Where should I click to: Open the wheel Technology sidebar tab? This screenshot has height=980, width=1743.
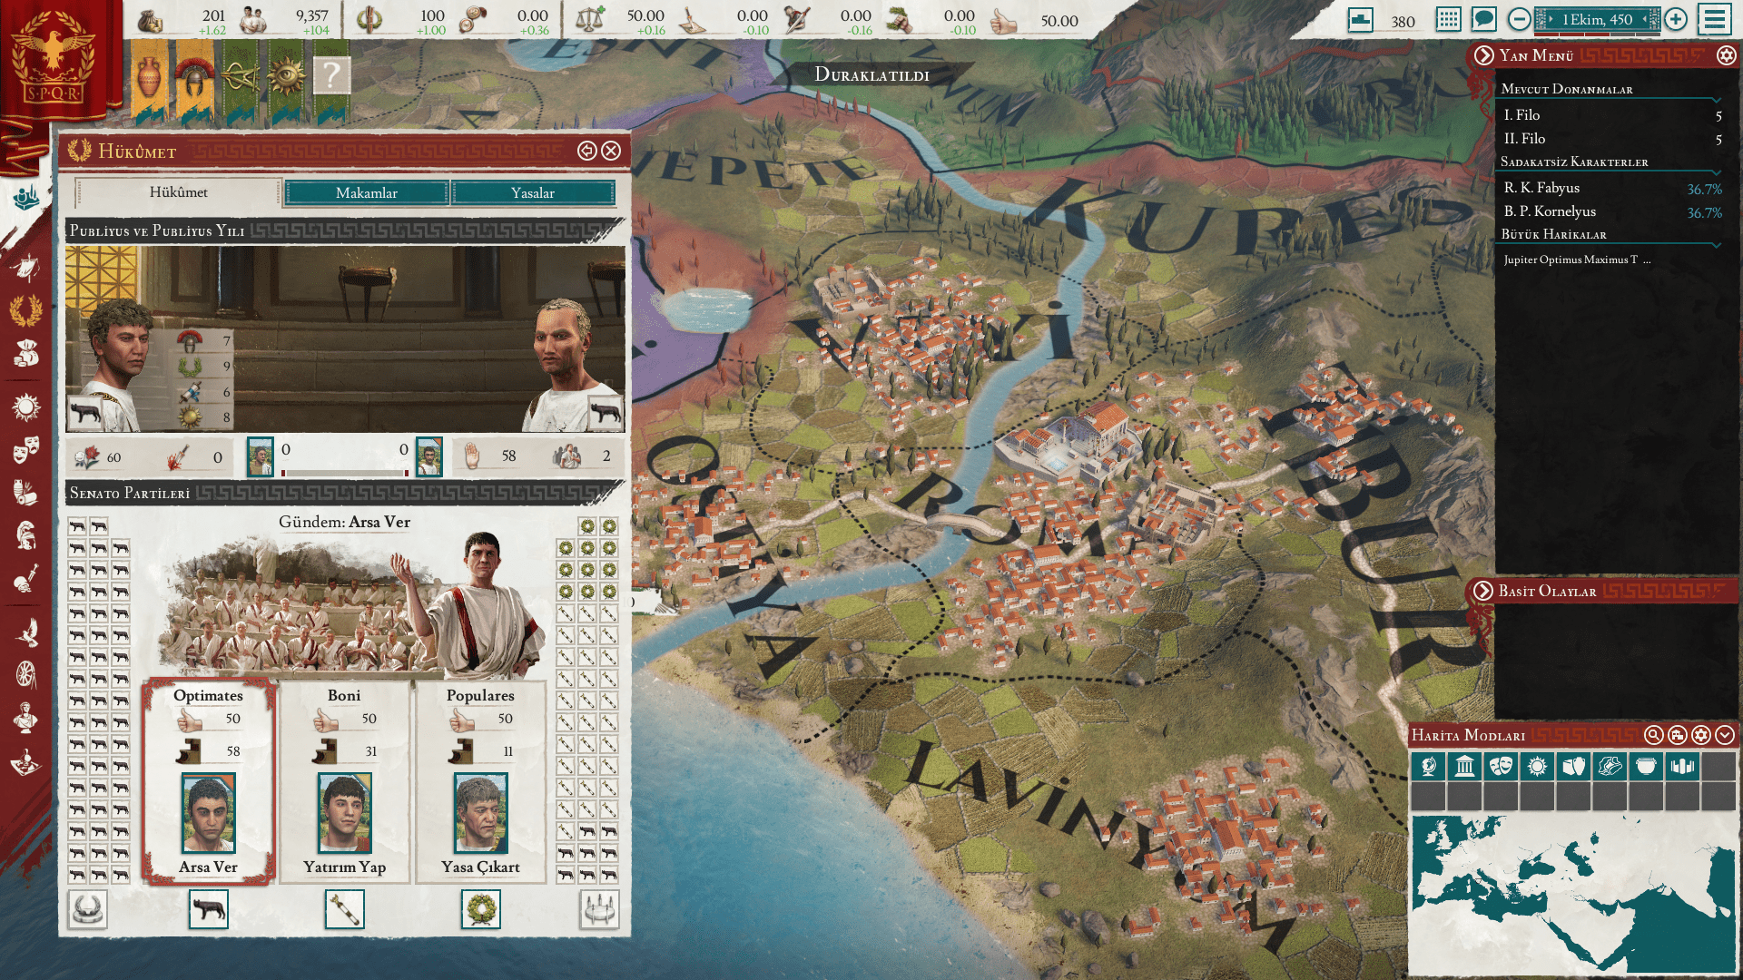click(26, 674)
